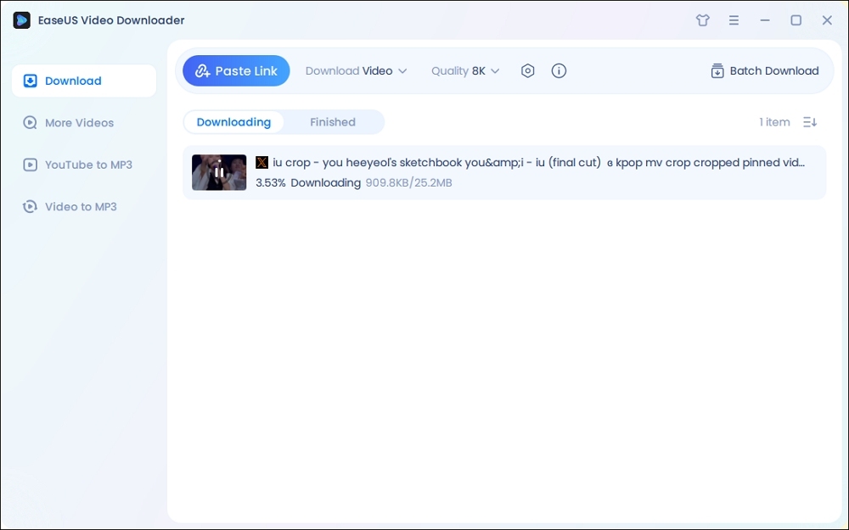
Task: Minimize the application window
Action: click(765, 20)
